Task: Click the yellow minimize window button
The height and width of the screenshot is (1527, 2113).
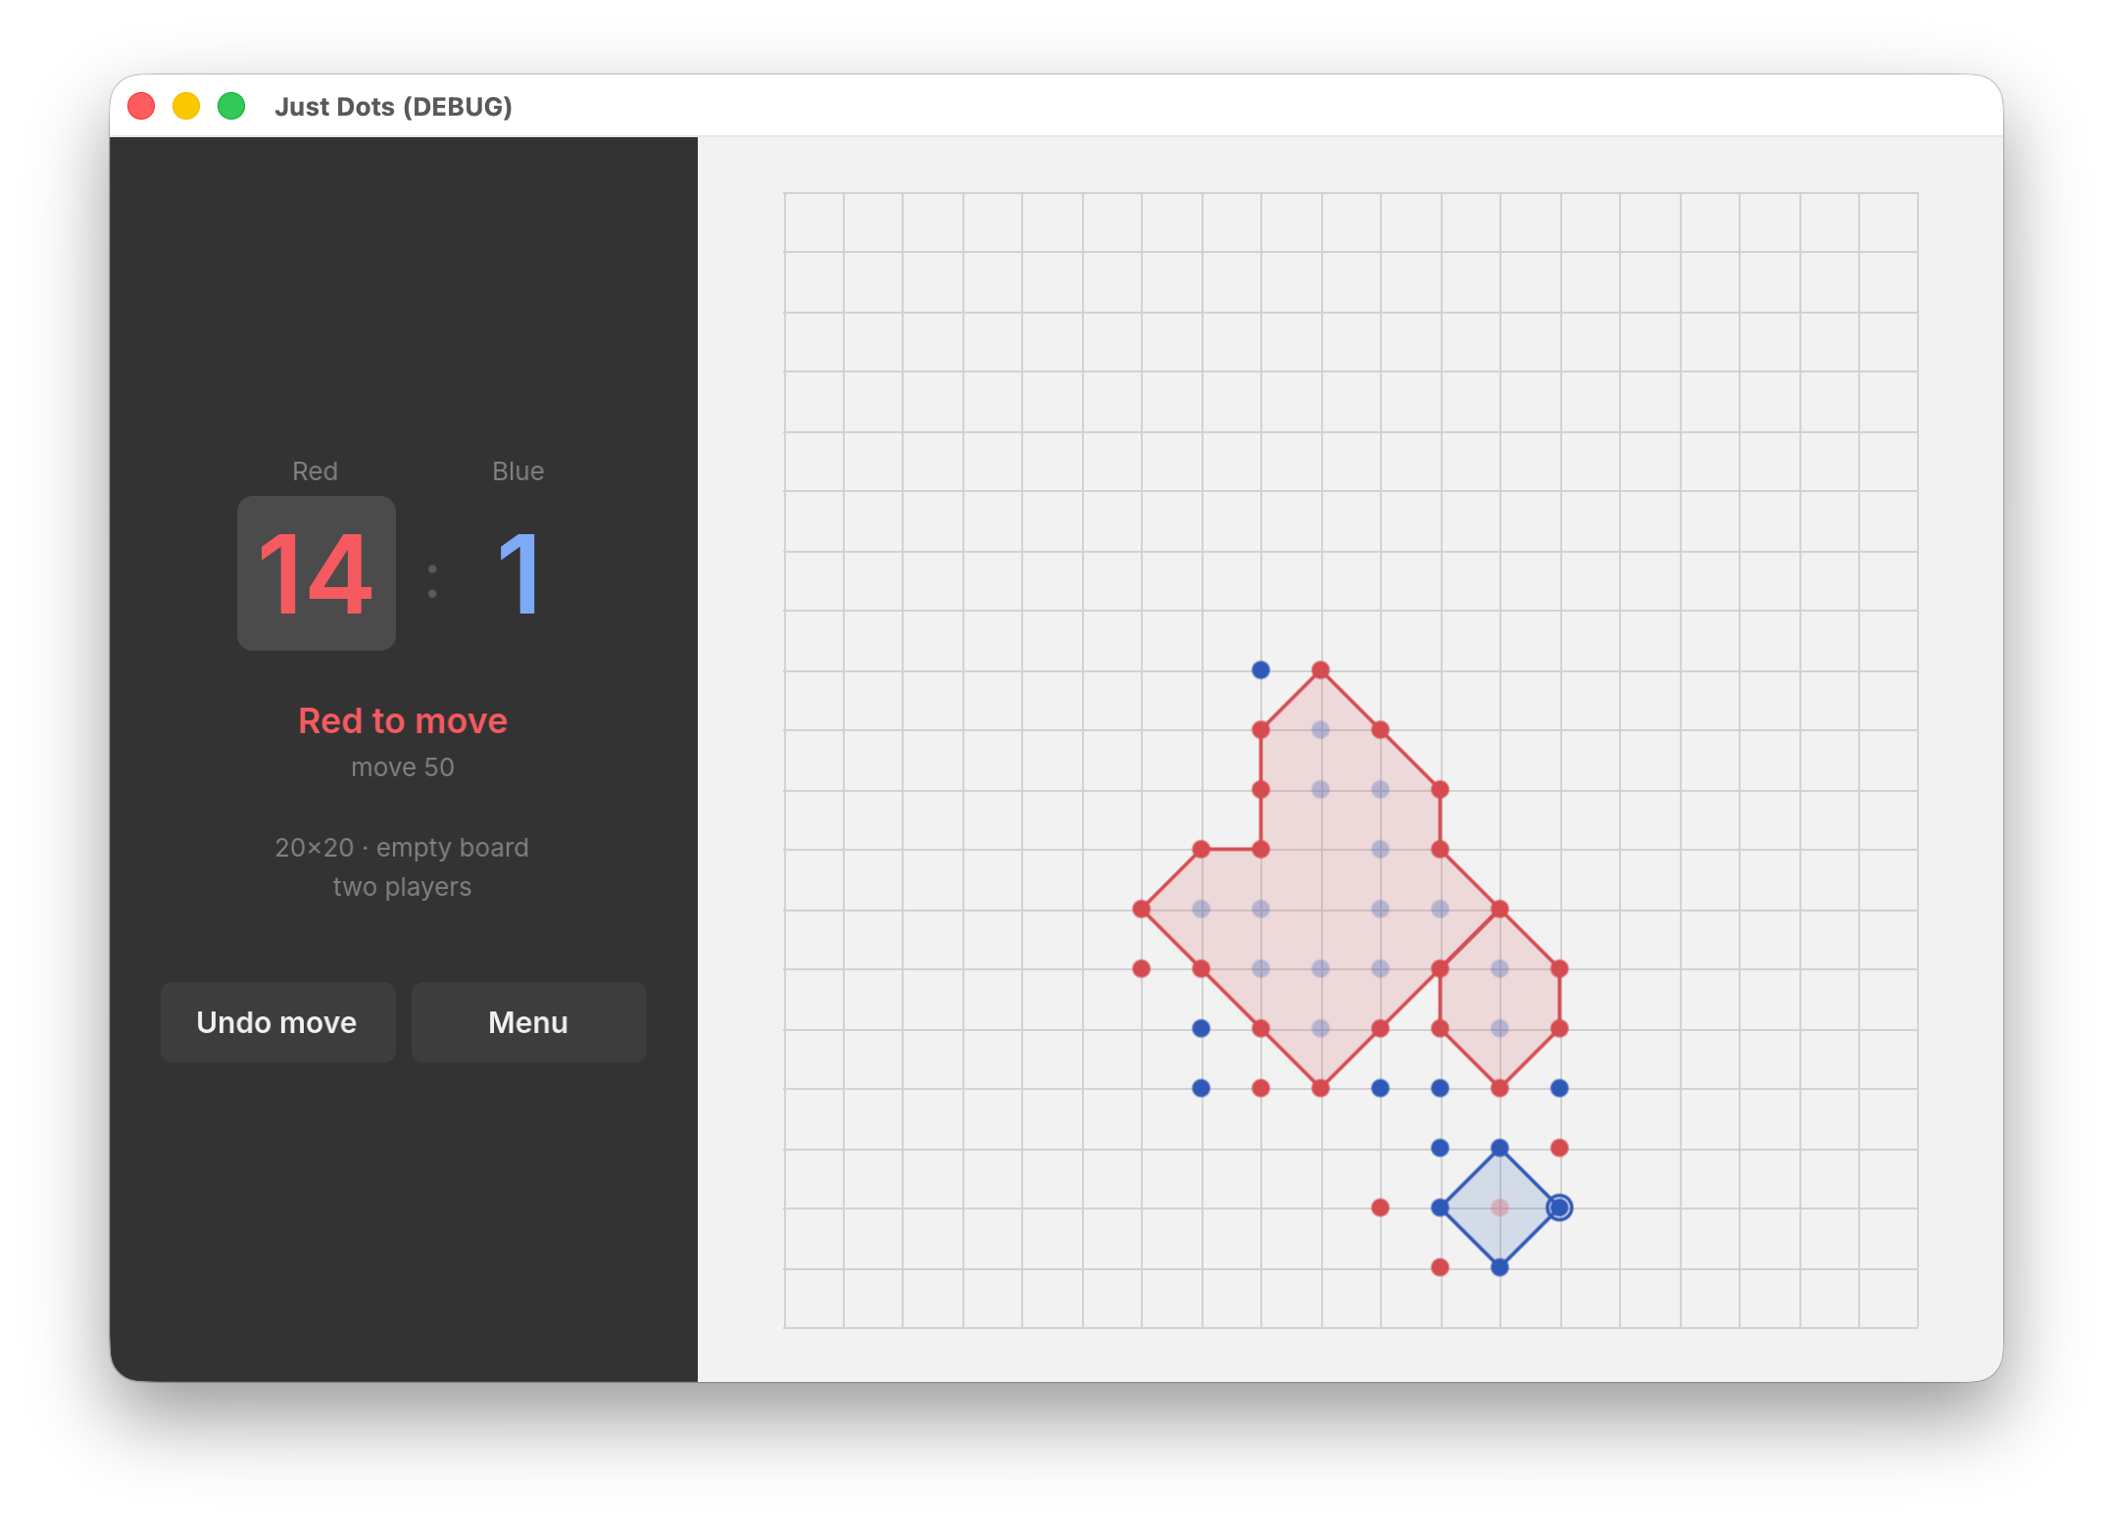Action: (186, 106)
